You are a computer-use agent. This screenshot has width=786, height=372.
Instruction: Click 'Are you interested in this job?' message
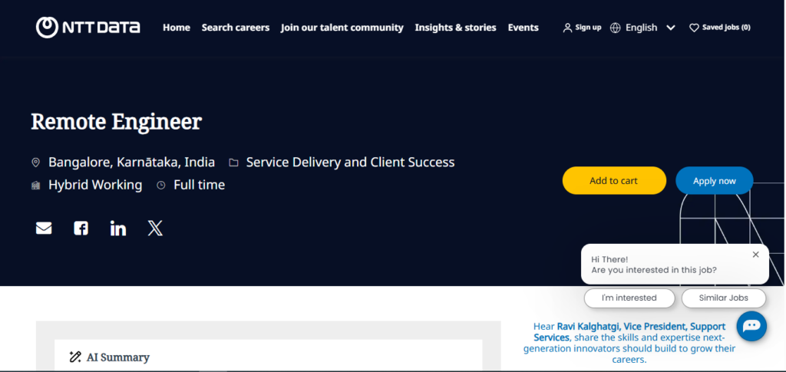coord(654,270)
